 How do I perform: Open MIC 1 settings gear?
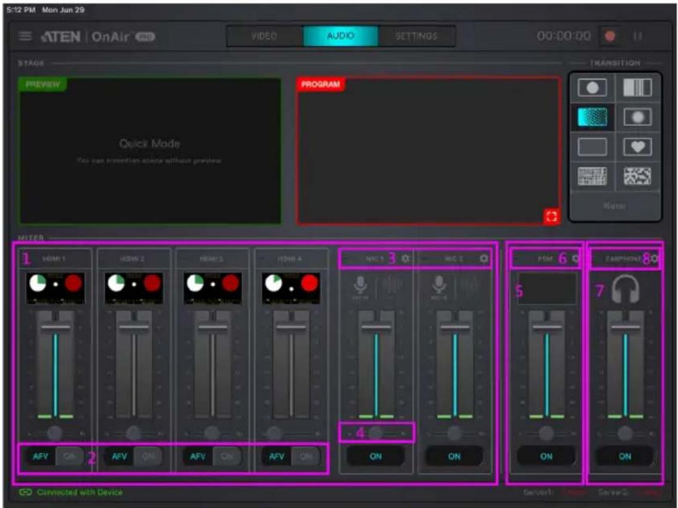[x=405, y=258]
